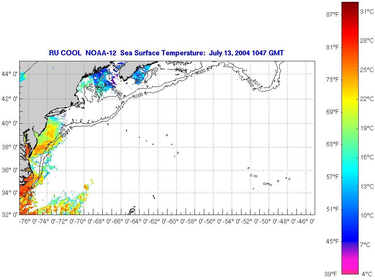Click the 19°C colorbar label
The height and width of the screenshot is (280, 375).
point(367,128)
